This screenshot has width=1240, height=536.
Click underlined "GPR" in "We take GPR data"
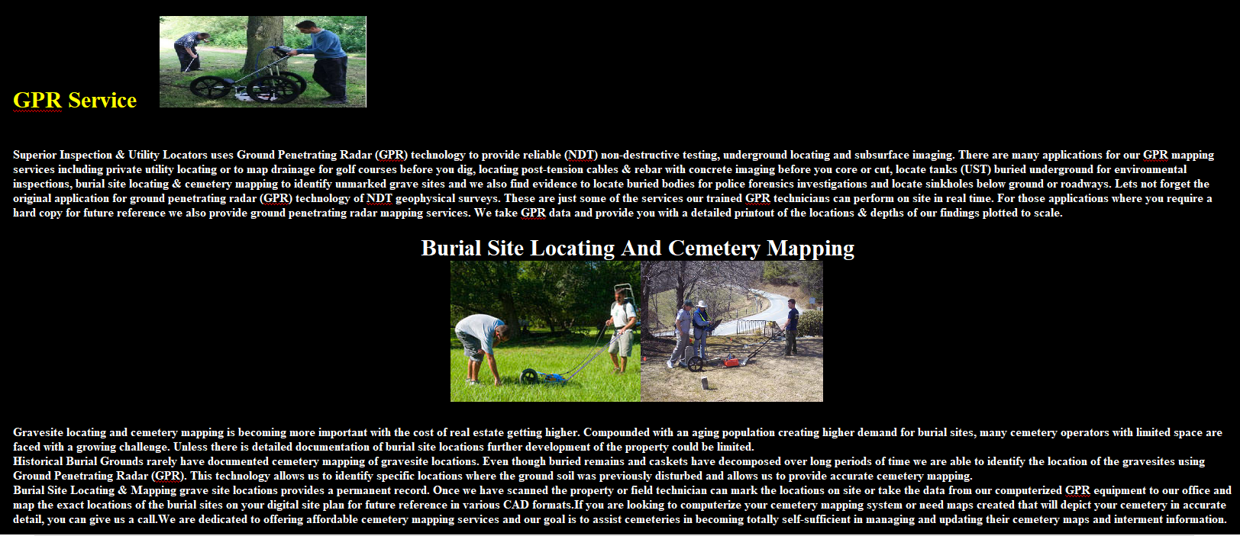(x=533, y=213)
